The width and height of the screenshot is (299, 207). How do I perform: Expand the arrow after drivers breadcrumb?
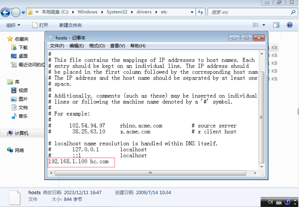point(156,12)
